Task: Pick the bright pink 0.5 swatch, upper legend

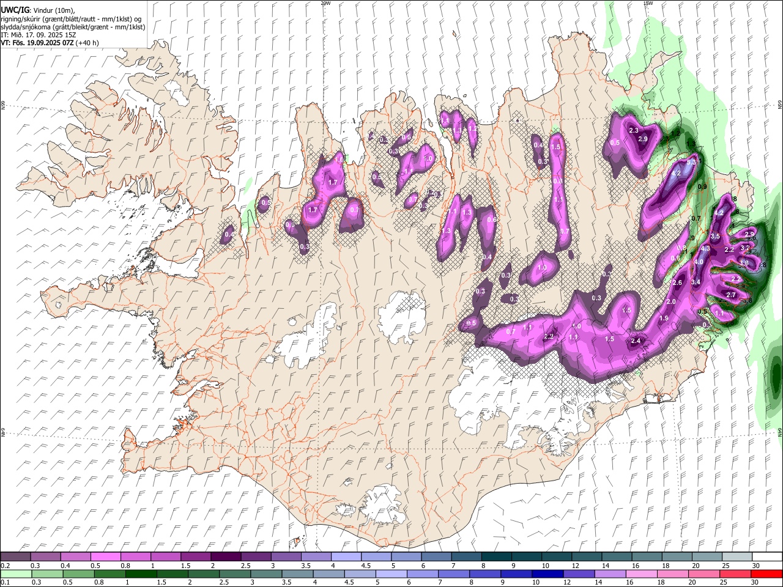Action: [105, 556]
